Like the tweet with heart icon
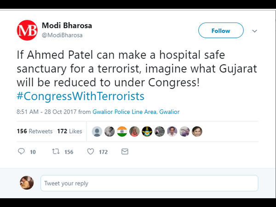 [91, 151]
